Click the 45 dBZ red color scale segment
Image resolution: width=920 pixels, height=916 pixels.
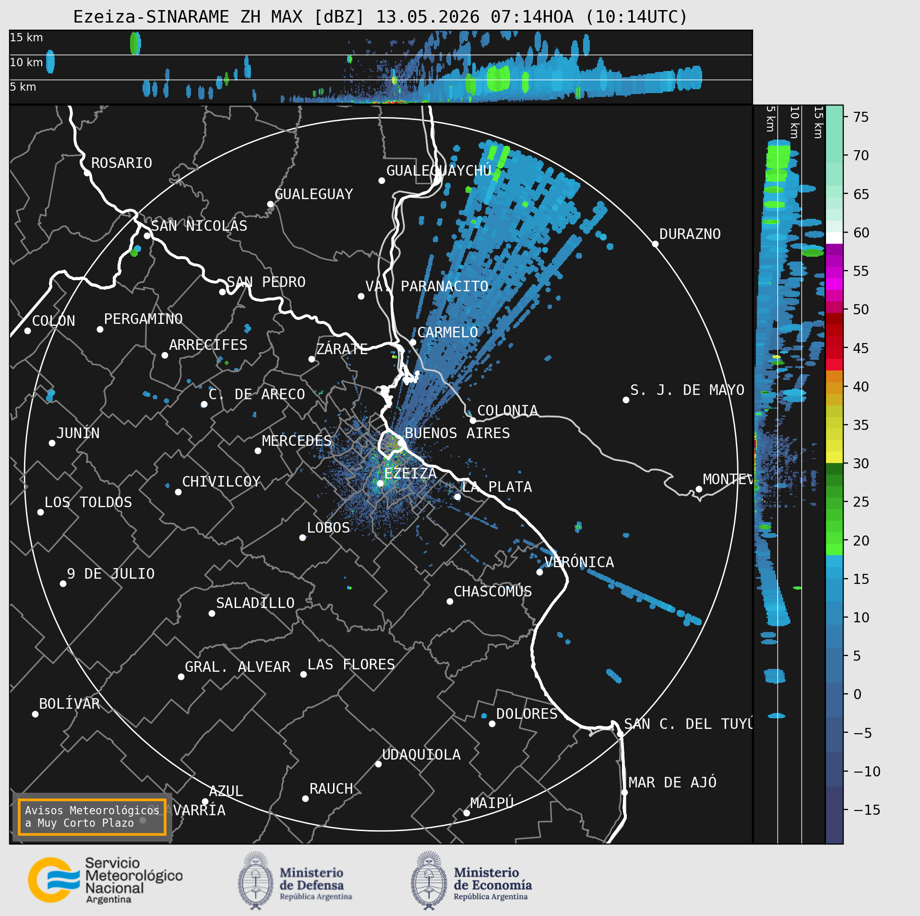click(834, 348)
